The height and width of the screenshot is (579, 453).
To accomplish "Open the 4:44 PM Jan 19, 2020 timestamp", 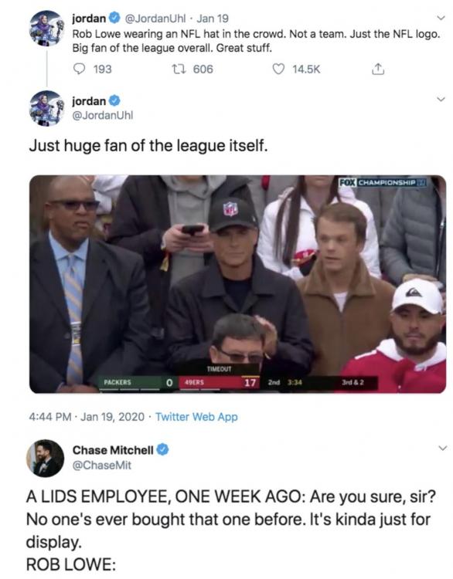I will [x=87, y=417].
